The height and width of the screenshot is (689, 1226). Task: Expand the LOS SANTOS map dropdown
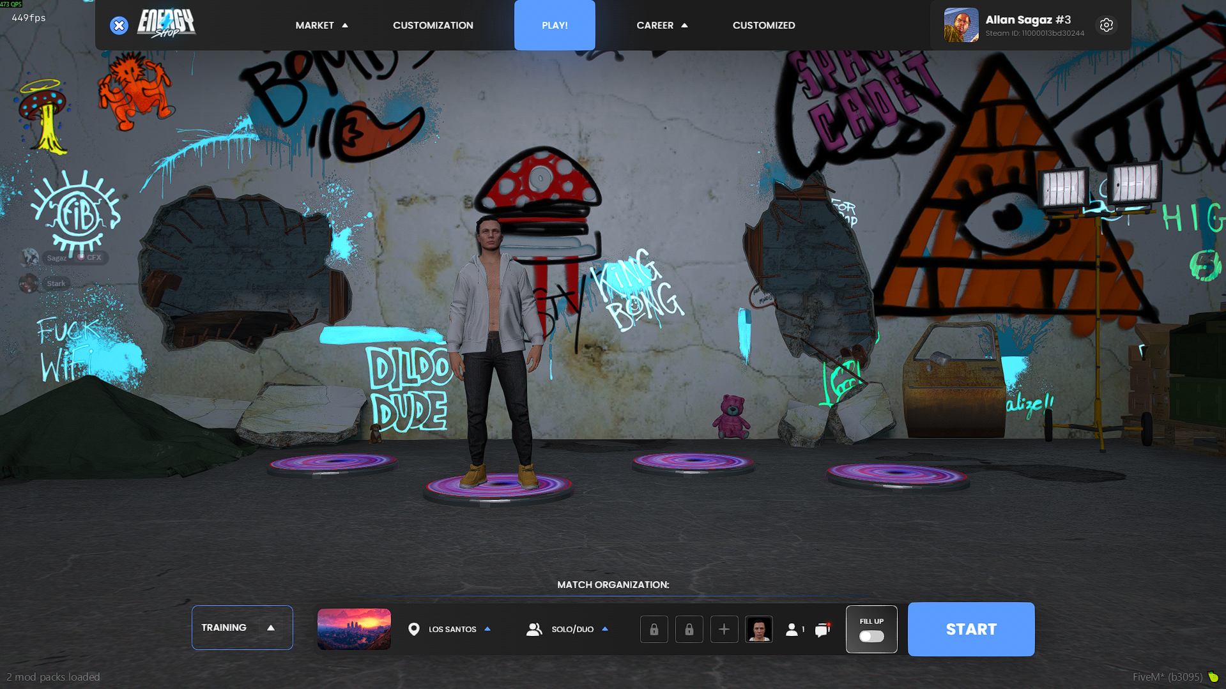tap(460, 630)
